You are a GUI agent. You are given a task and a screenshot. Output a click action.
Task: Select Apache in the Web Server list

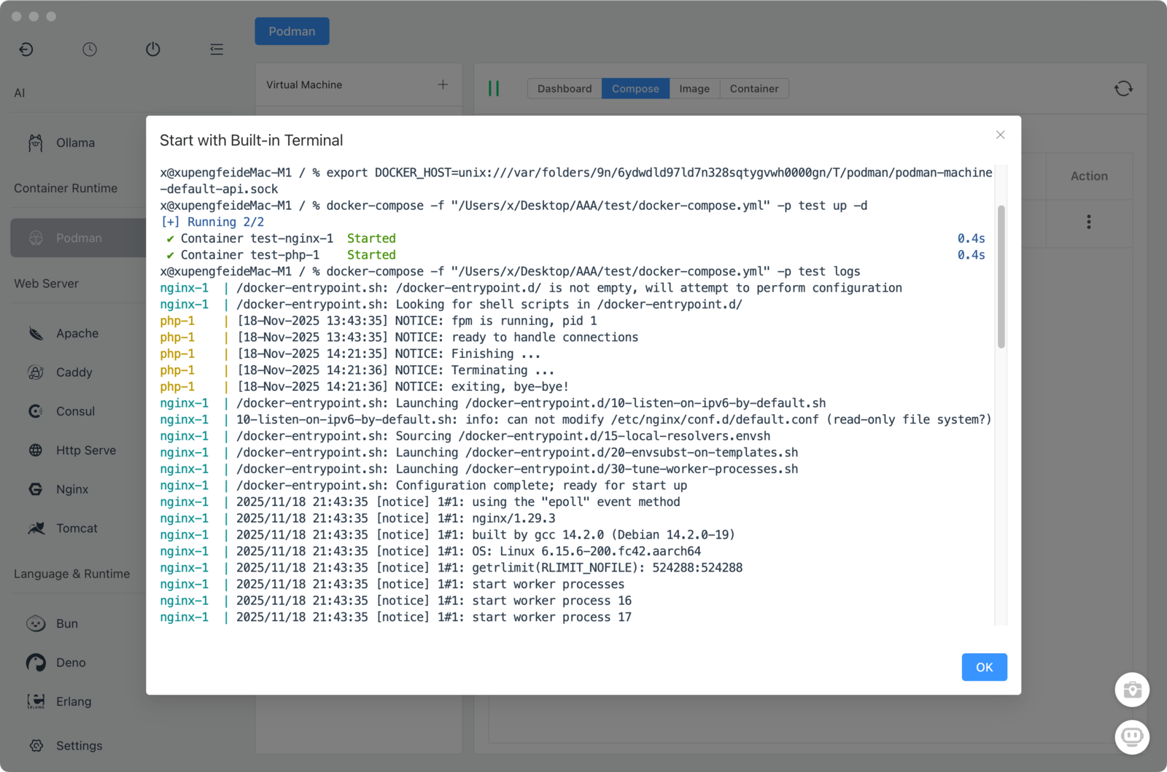[x=77, y=333]
